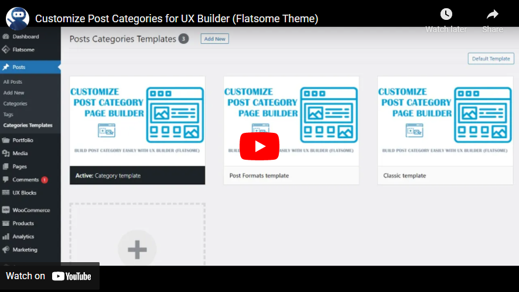Open the Tags submenu link
Viewport: 519px width, 292px height.
coord(8,115)
